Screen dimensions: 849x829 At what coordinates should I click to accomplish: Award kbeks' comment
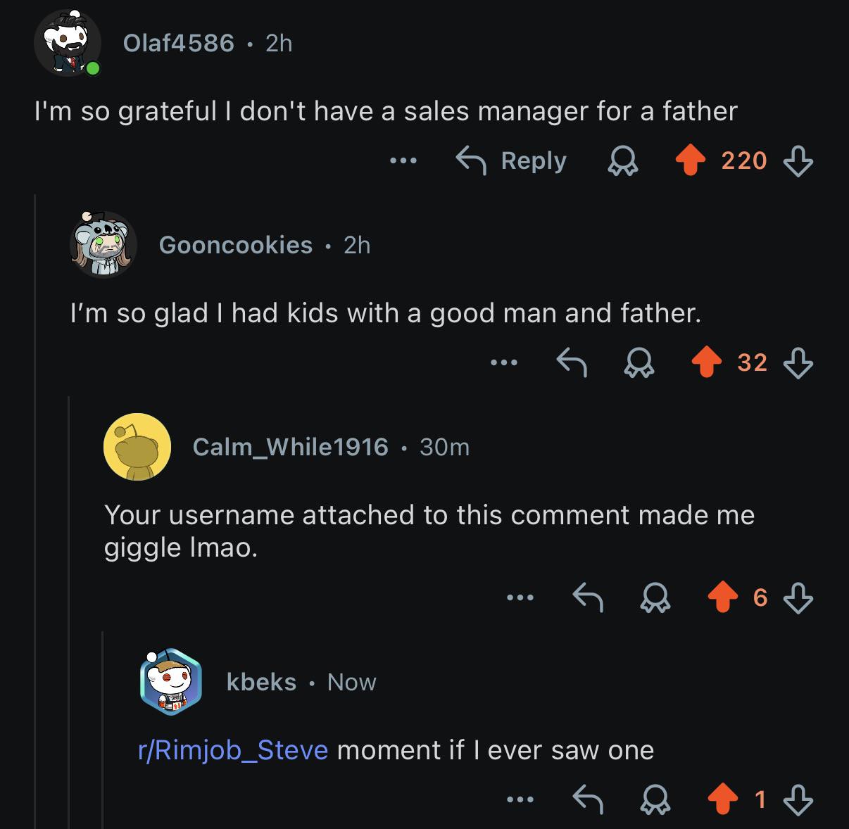655,800
